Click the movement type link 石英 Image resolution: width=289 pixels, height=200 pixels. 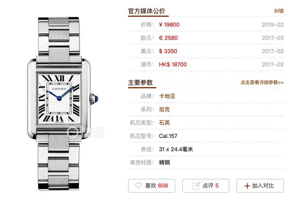point(164,123)
